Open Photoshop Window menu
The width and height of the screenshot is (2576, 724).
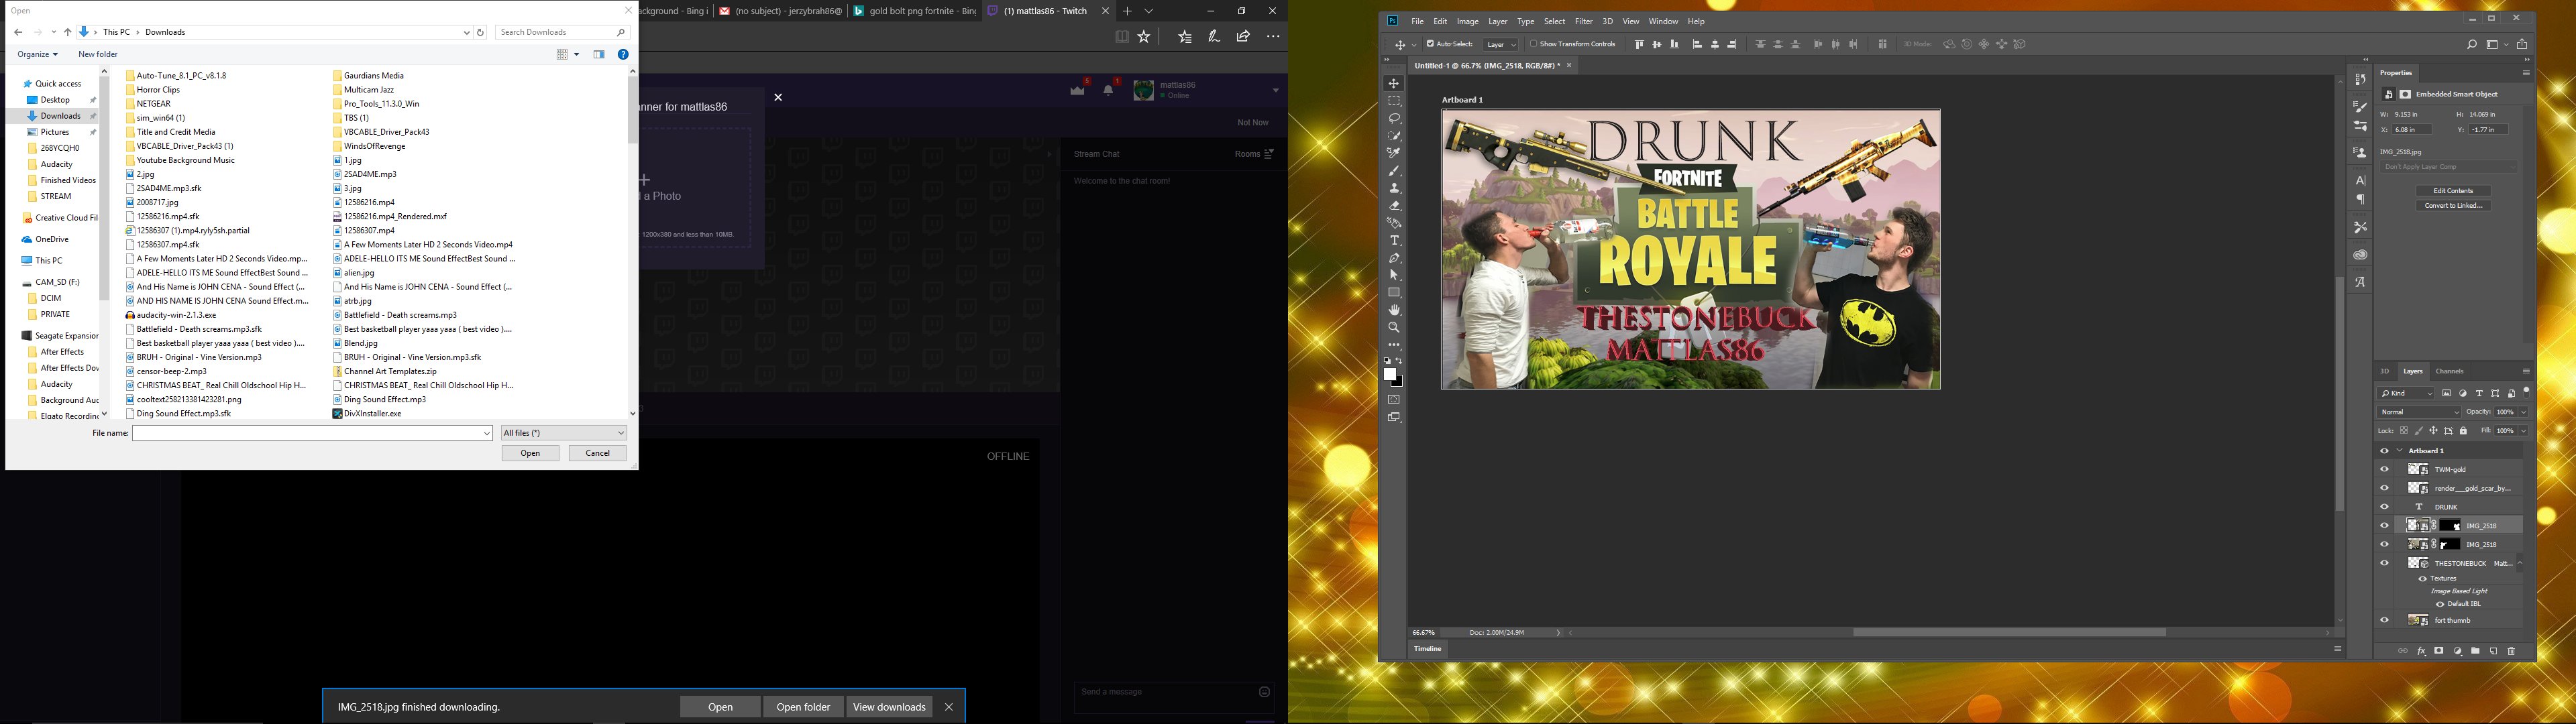[x=1663, y=21]
